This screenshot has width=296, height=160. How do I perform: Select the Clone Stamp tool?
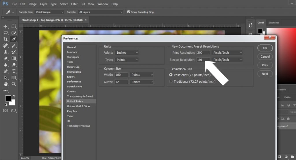tap(5, 52)
